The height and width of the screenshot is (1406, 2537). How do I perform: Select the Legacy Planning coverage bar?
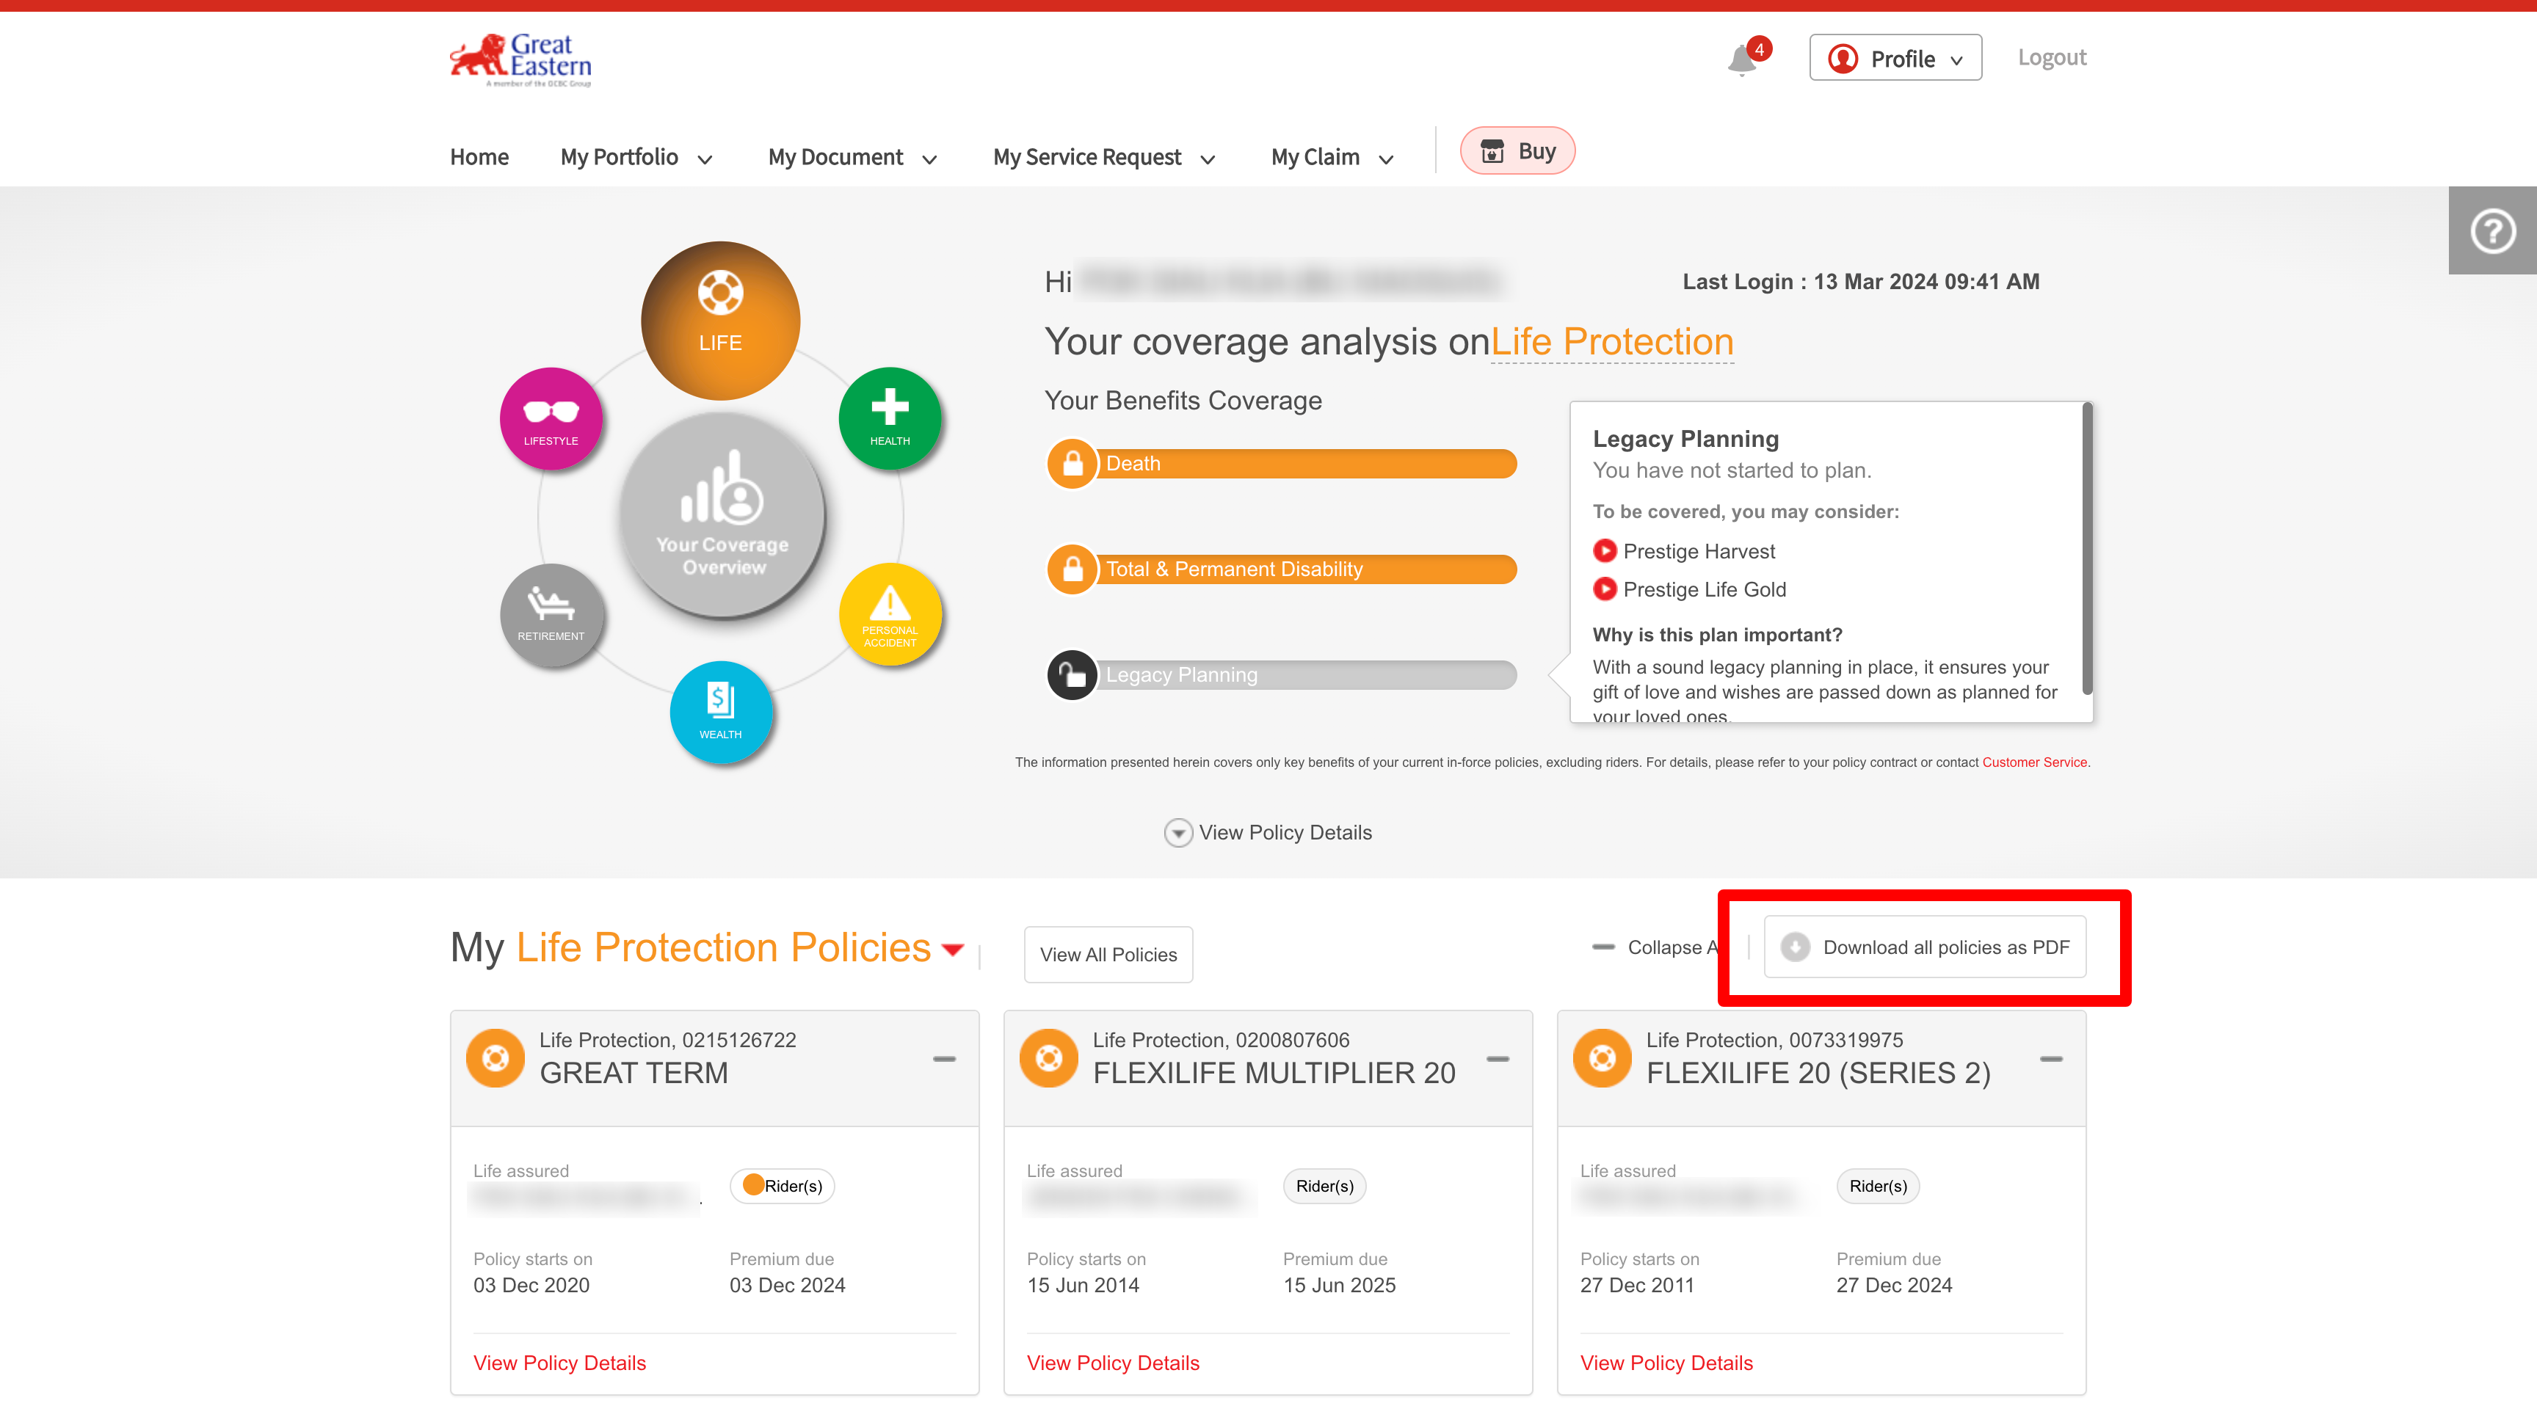[1305, 675]
